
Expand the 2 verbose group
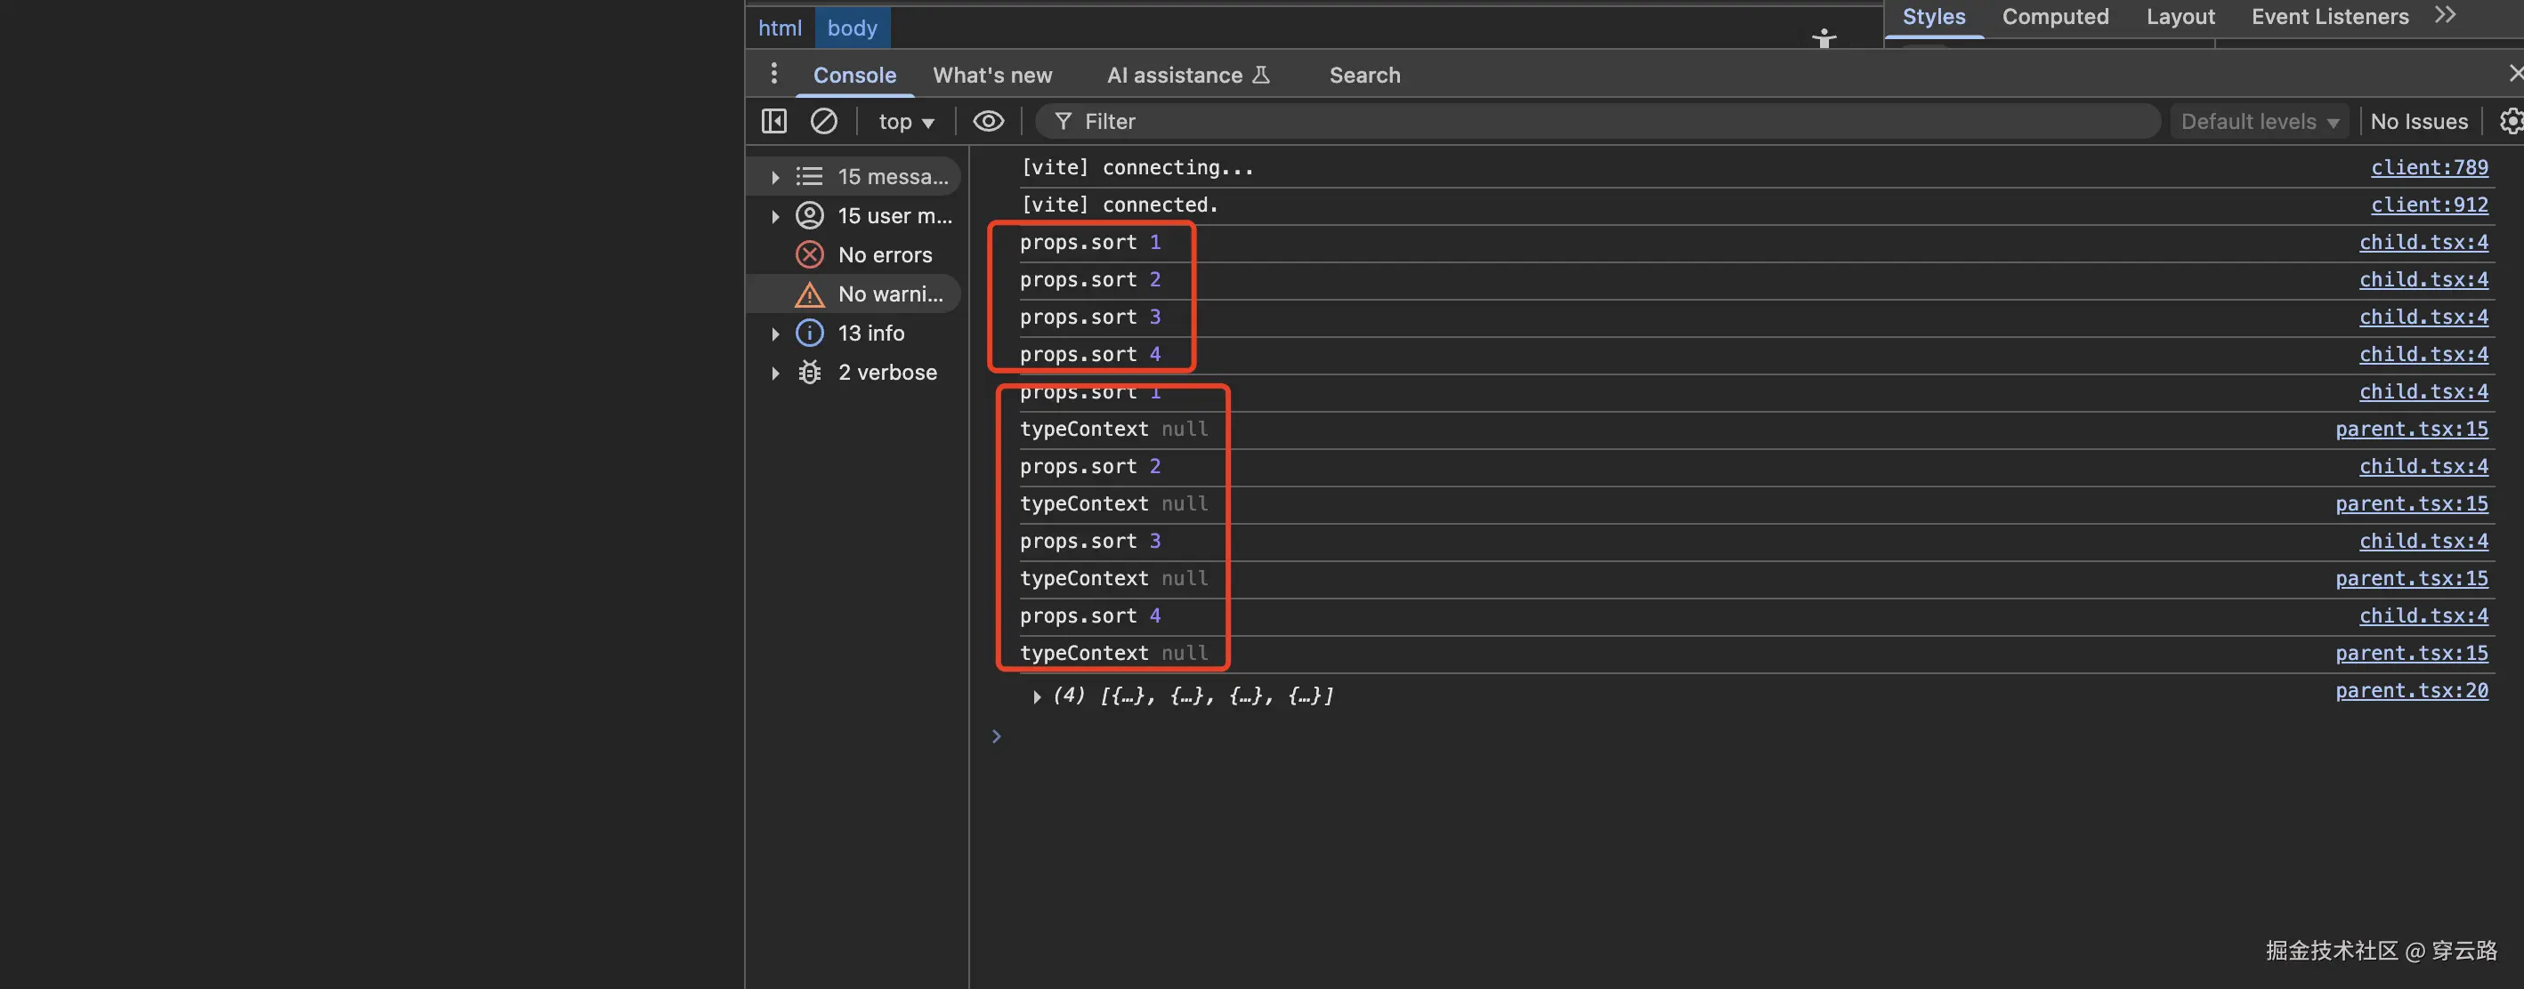tap(775, 373)
